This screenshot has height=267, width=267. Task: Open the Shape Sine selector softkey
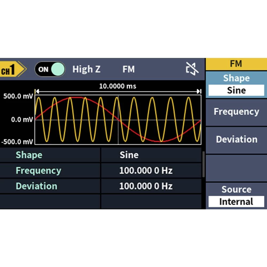coord(236,84)
